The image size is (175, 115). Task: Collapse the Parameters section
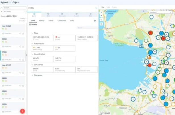coord(32,44)
